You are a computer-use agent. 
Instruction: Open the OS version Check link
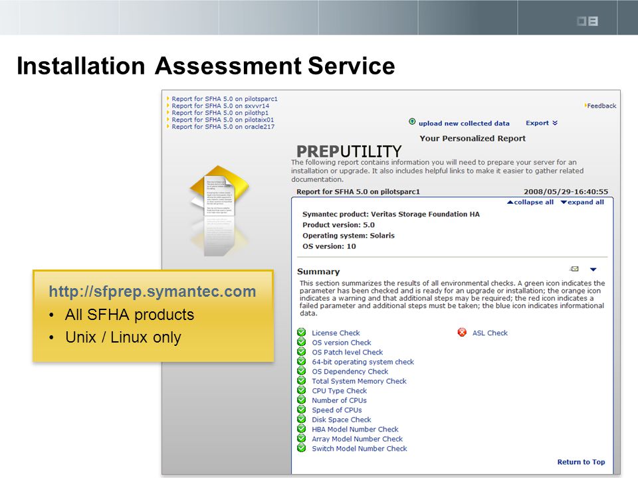(x=342, y=343)
